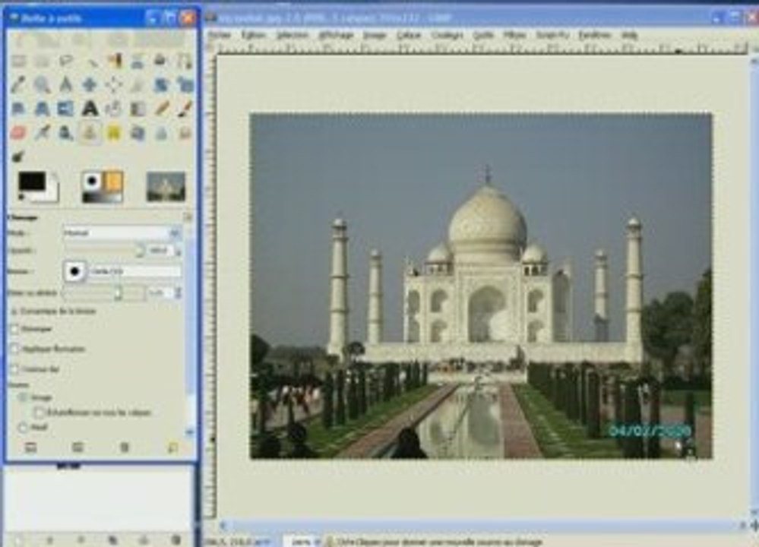Screen dimensions: 759x547
Task: Select the Alignment tool
Action: [114, 85]
